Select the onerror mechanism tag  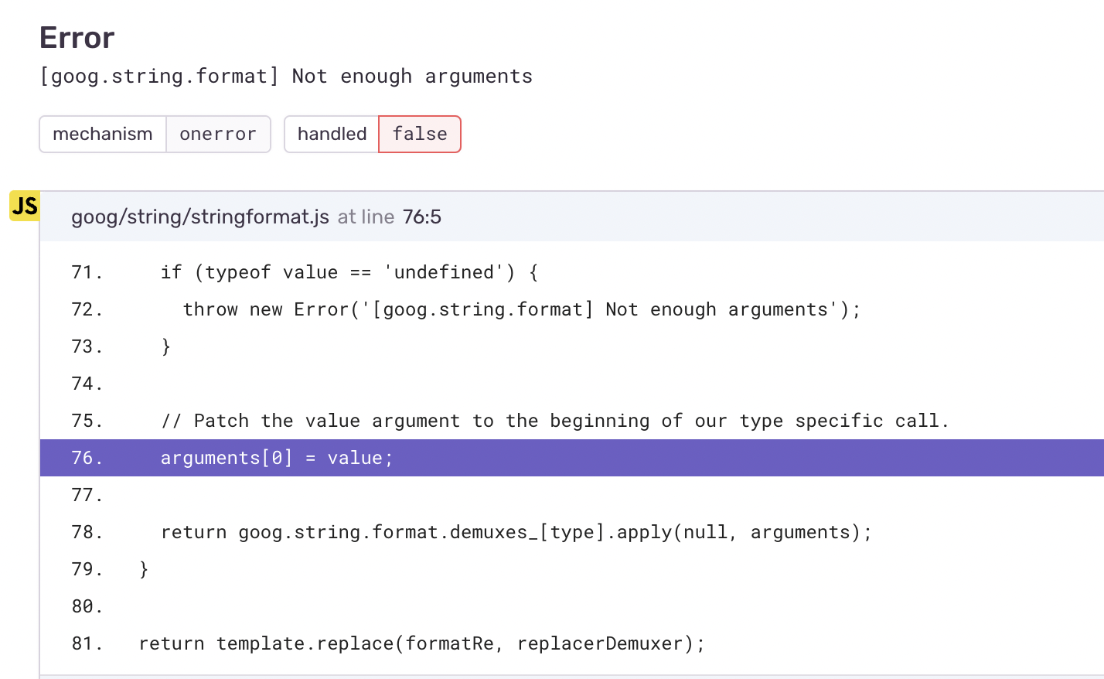[218, 134]
